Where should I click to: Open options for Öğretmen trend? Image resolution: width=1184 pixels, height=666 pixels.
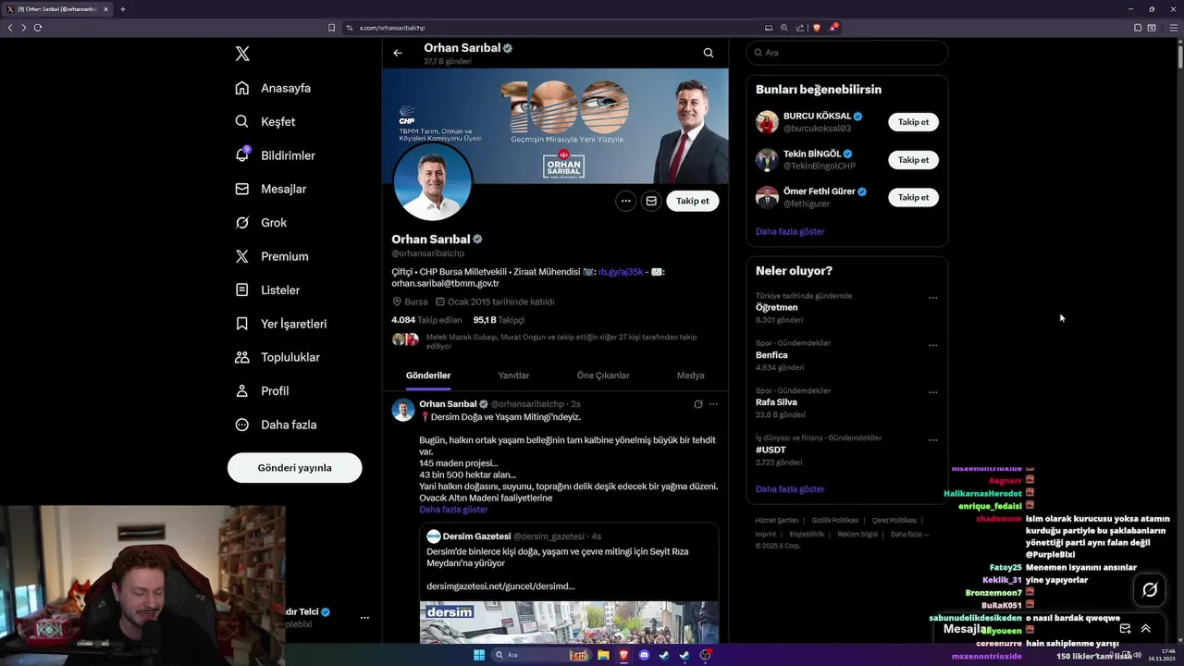click(x=932, y=298)
